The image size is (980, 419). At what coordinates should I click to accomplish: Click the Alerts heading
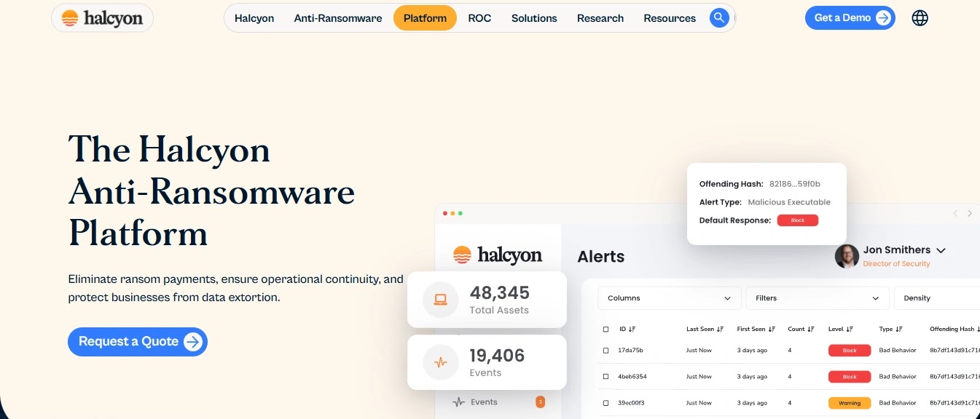pyautogui.click(x=601, y=257)
